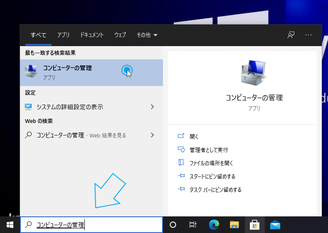Expand the その他 dropdown

pos(147,35)
